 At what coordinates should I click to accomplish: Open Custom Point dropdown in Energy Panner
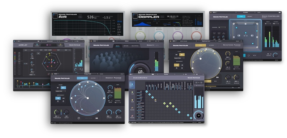coord(61,91)
